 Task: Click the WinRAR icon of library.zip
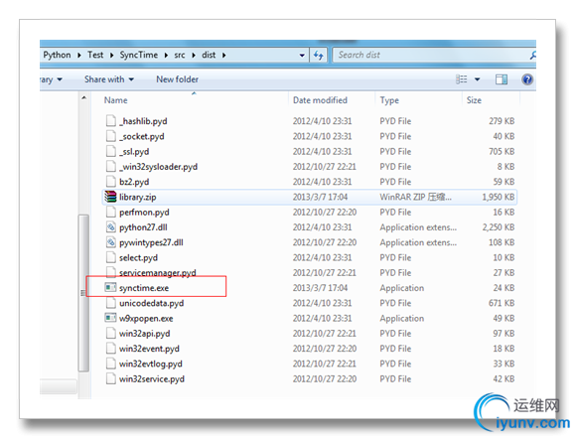(110, 197)
